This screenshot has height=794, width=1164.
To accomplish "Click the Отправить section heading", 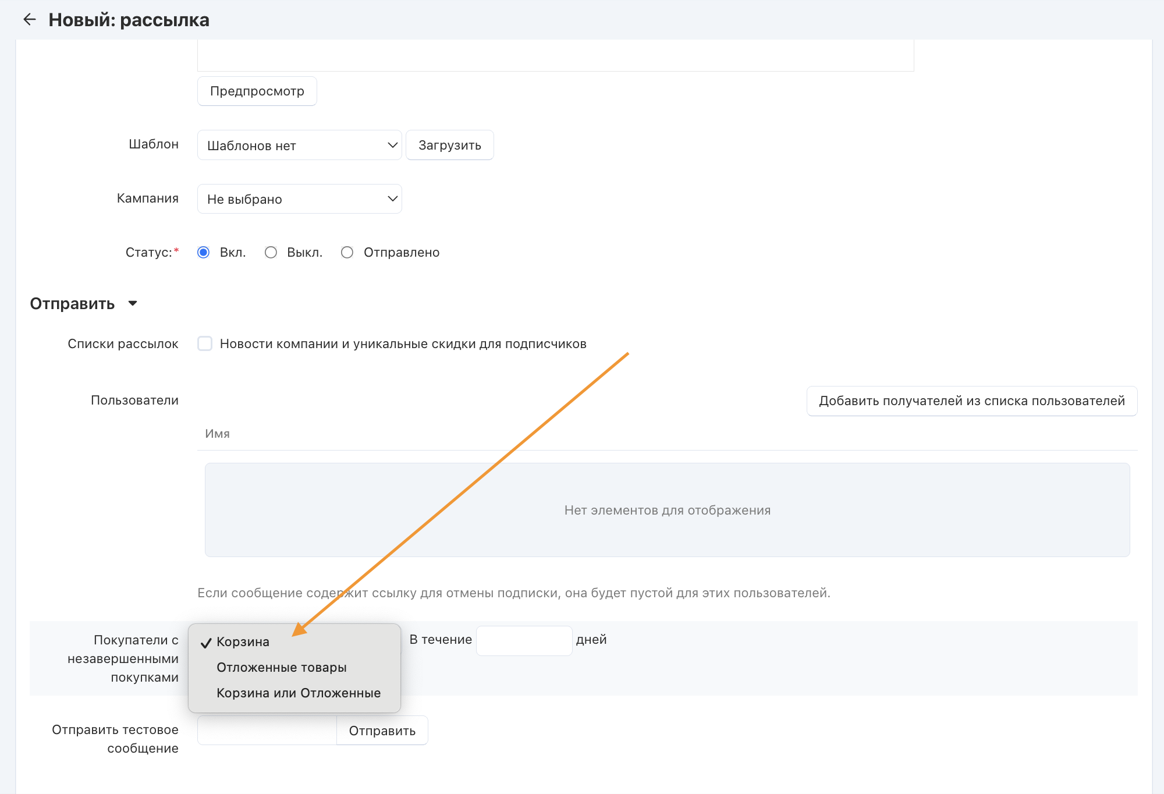I will click(72, 304).
